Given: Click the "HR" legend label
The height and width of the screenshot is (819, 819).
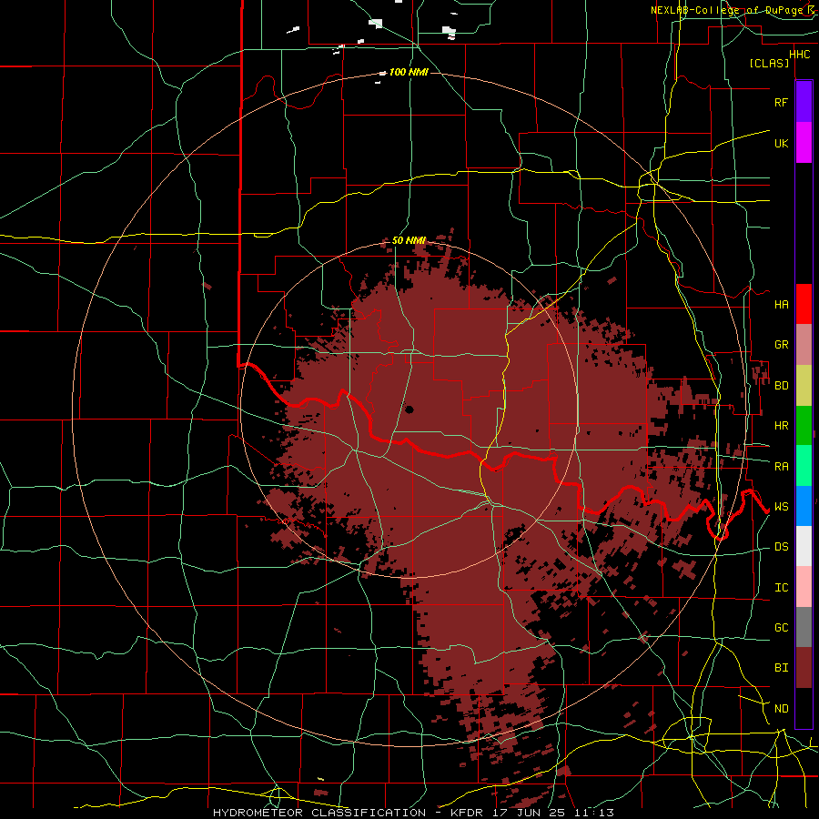Looking at the screenshot, I should click(x=781, y=426).
